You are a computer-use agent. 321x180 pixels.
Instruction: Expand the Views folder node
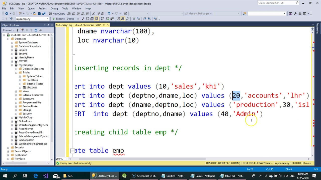tap(16, 91)
